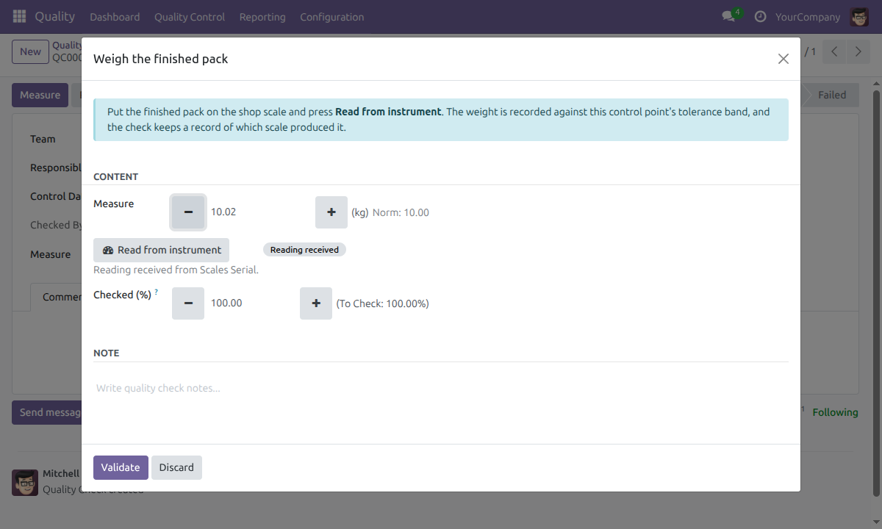This screenshot has width=882, height=529.
Task: Increase the Checked percentage with plus
Action: click(x=316, y=303)
